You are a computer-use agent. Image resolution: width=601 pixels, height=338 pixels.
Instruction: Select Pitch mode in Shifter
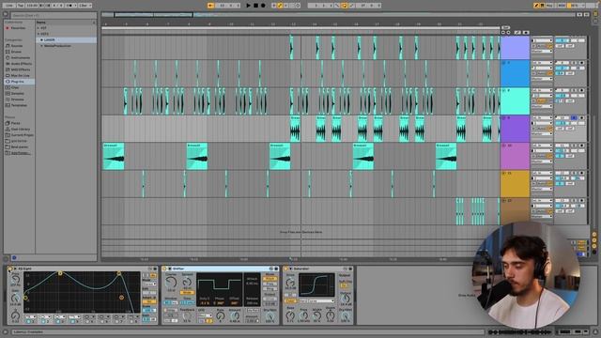click(270, 279)
